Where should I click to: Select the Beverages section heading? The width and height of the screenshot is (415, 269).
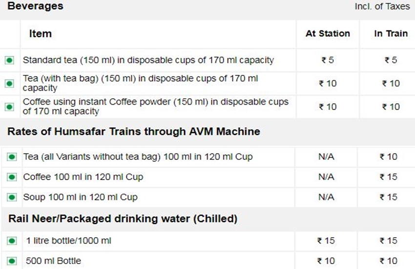click(x=36, y=7)
